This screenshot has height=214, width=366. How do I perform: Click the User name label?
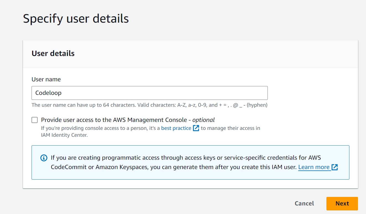point(46,79)
